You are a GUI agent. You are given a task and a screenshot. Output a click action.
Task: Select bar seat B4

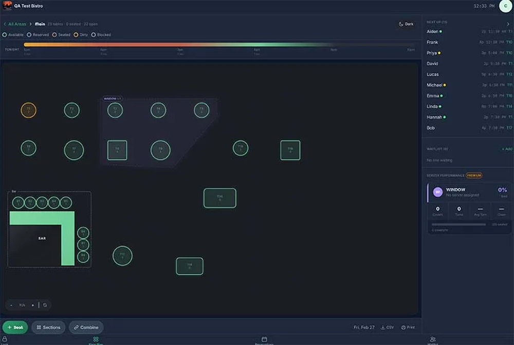click(x=54, y=203)
